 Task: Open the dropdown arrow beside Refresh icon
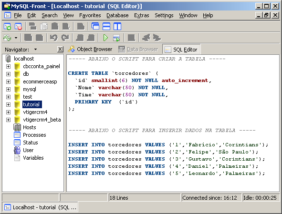[16, 38]
